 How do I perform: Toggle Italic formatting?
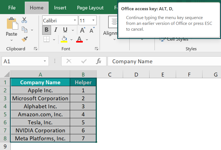click(x=56, y=30)
